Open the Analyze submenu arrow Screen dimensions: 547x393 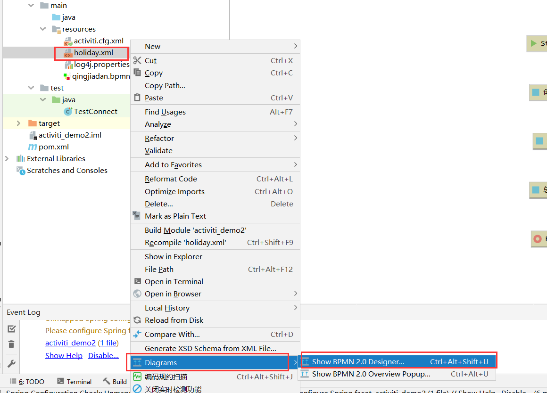click(x=296, y=124)
